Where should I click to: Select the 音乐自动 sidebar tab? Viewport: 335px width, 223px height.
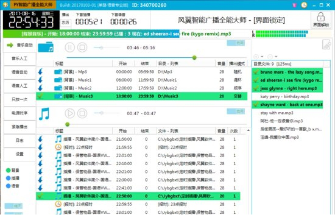pyautogui.click(x=19, y=45)
